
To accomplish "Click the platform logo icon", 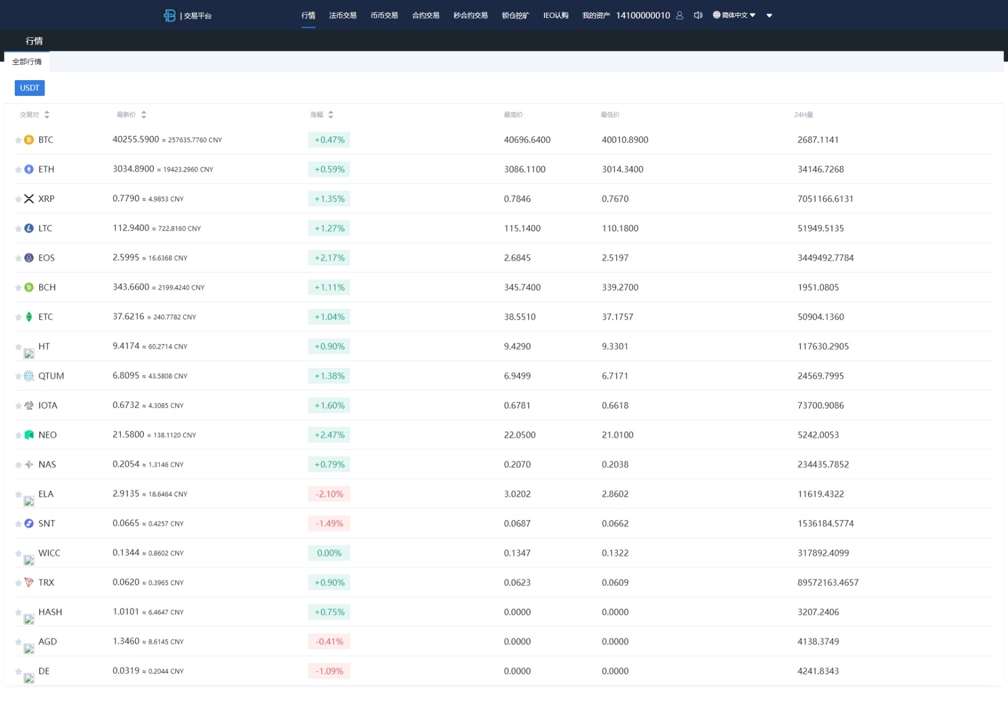I will (169, 15).
